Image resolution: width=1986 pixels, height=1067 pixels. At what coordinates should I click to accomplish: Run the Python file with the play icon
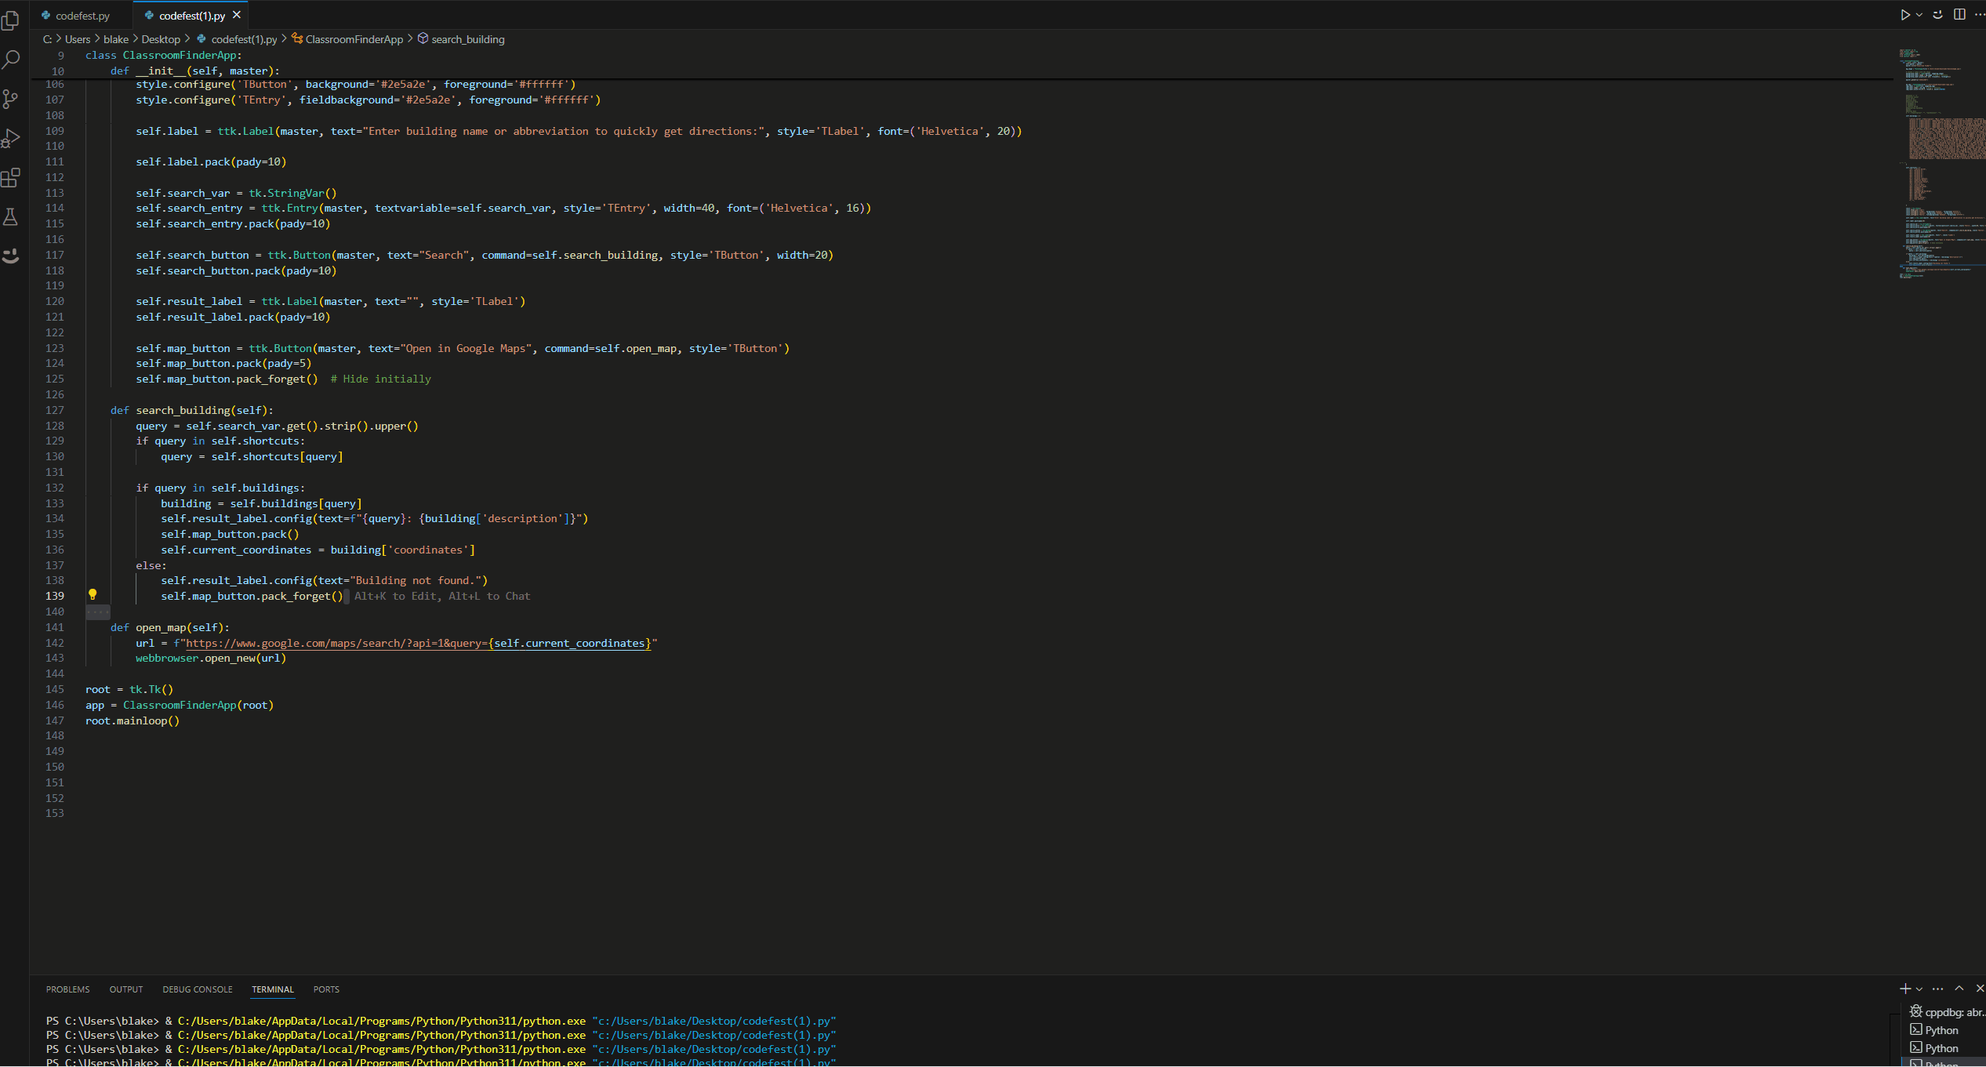tap(1904, 15)
